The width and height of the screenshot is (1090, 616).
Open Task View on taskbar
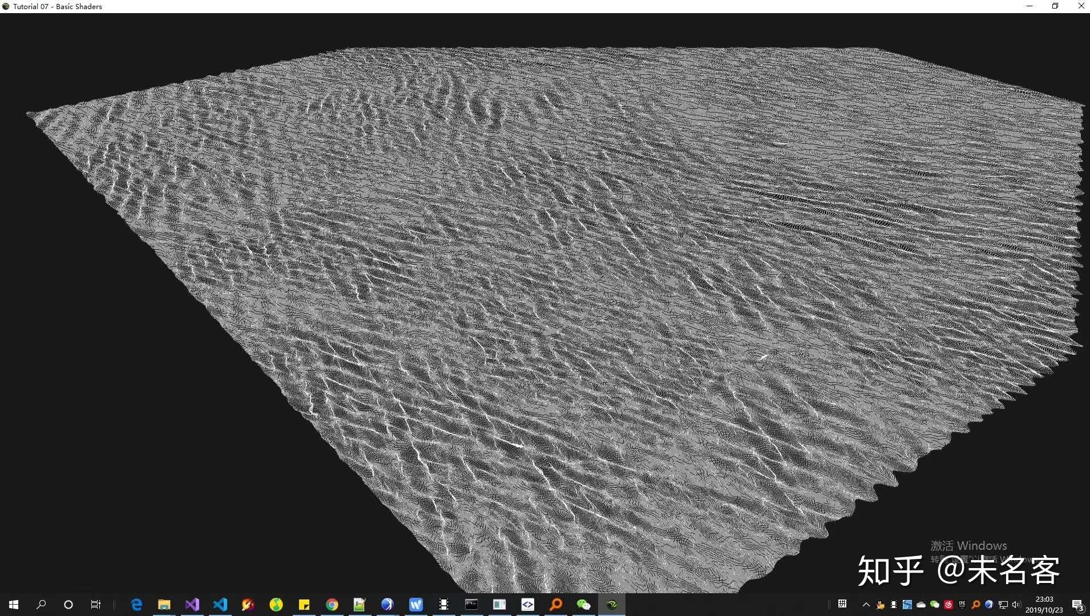[96, 605]
